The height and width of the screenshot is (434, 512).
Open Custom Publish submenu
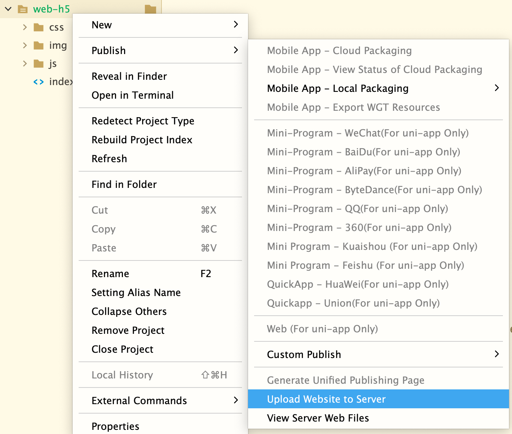coord(379,355)
